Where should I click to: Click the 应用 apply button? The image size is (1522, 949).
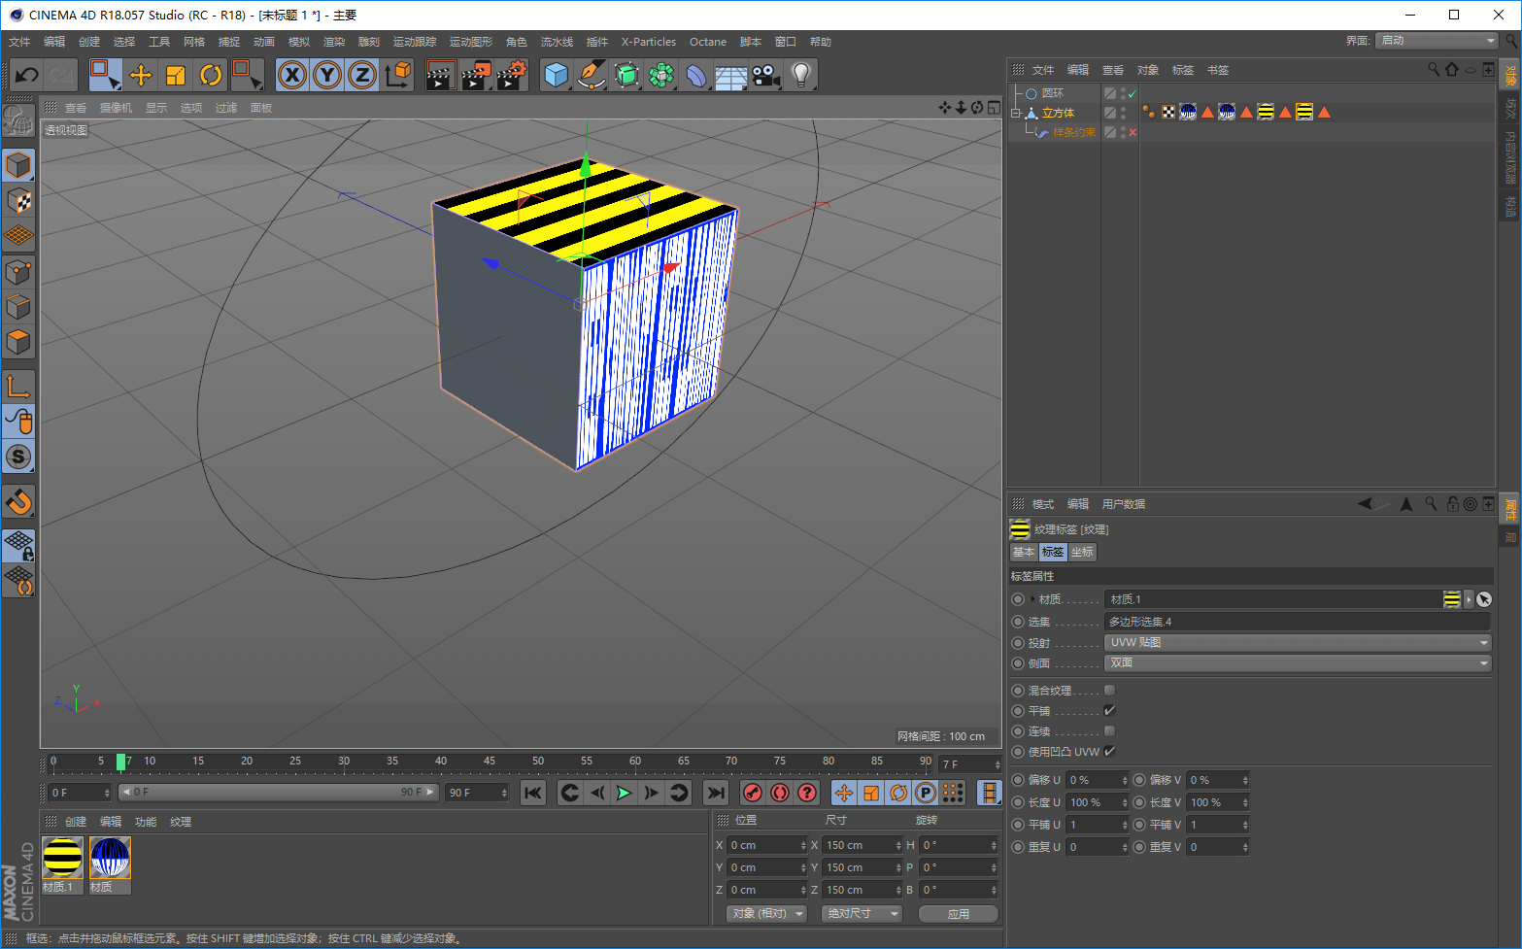click(x=959, y=914)
